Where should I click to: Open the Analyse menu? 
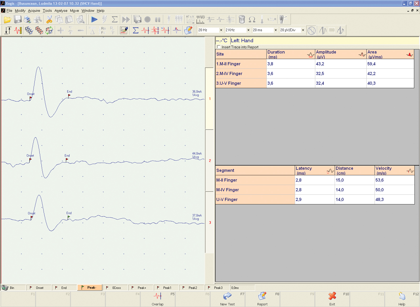click(x=61, y=10)
